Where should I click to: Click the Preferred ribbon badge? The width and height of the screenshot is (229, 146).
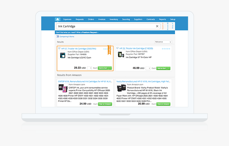point(109,50)
